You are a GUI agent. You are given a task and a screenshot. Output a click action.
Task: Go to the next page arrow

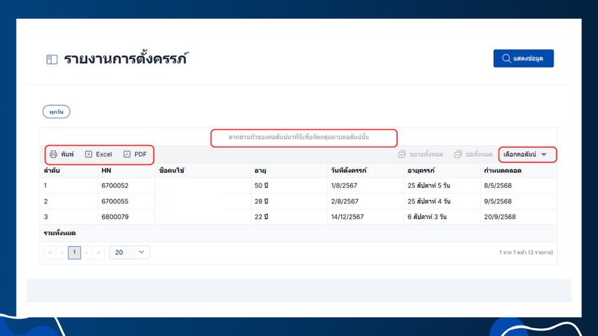click(86, 252)
